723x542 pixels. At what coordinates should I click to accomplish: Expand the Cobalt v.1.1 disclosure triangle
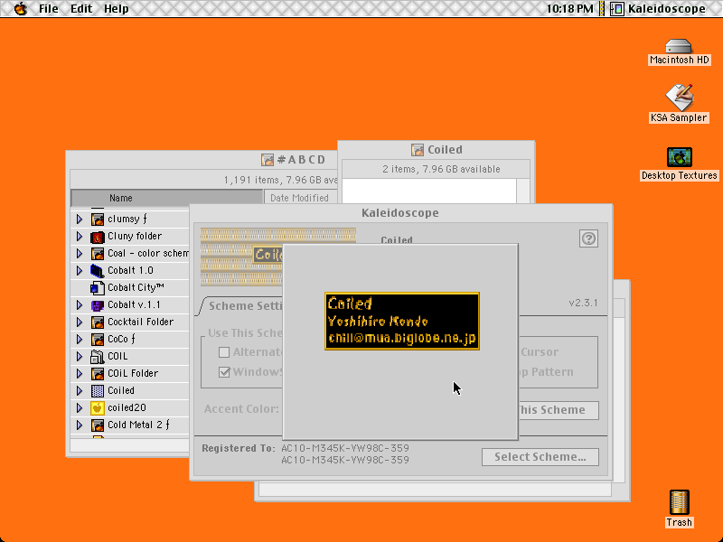80,305
